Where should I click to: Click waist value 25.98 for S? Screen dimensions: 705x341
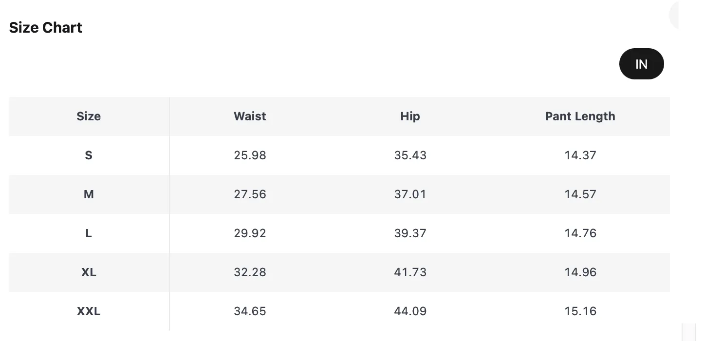click(x=250, y=155)
